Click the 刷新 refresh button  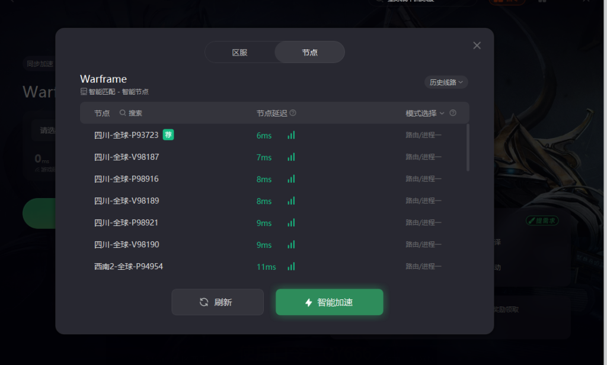[x=218, y=302]
